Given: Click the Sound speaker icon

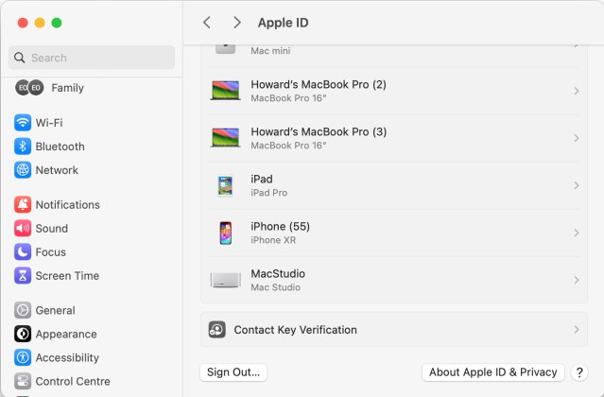Looking at the screenshot, I should point(23,229).
